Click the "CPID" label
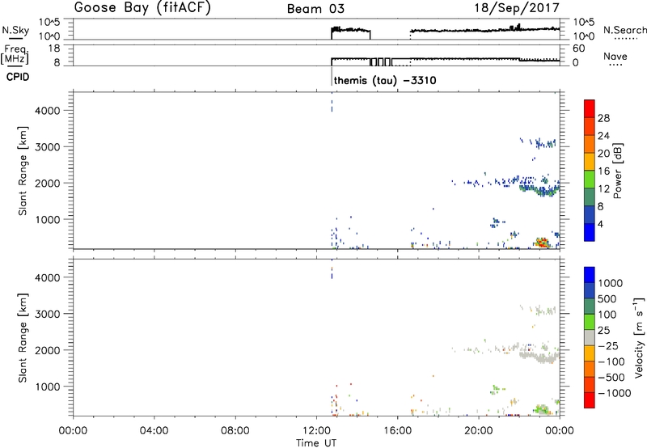This screenshot has height=448, width=647. pos(18,77)
